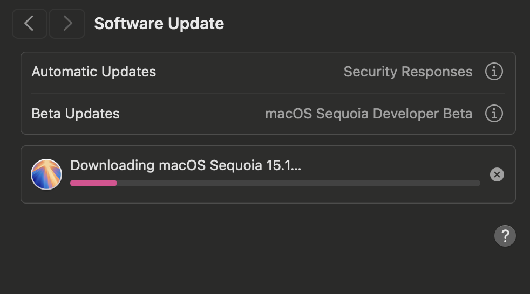The height and width of the screenshot is (294, 530).
Task: Open the Automatic Updates info icon
Action: pos(494,72)
